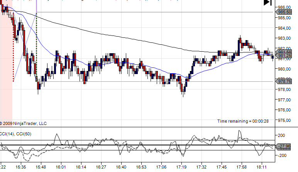Select the pink horizontal line at 978.75
This screenshot has height=172, width=298.
[155, 81]
